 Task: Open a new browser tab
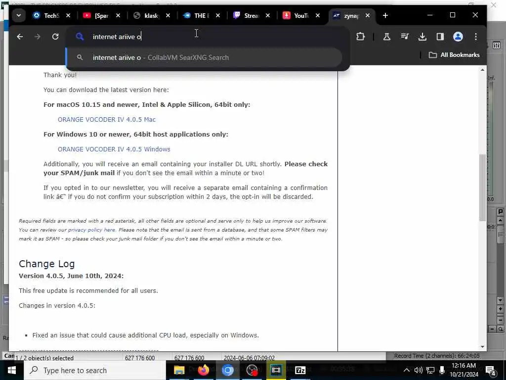coord(385,15)
